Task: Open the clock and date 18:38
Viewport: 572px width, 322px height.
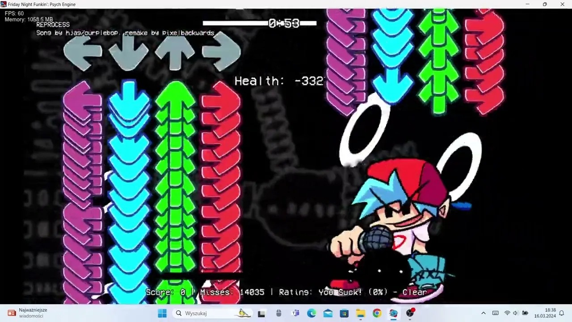Action: click(545, 313)
